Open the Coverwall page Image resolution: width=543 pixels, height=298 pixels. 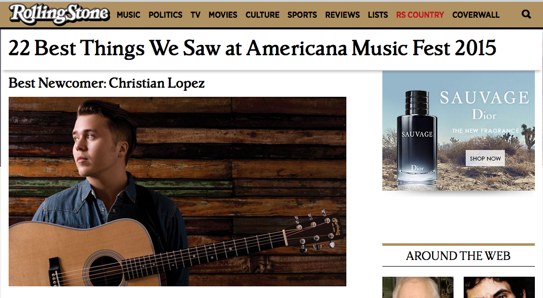click(x=476, y=15)
